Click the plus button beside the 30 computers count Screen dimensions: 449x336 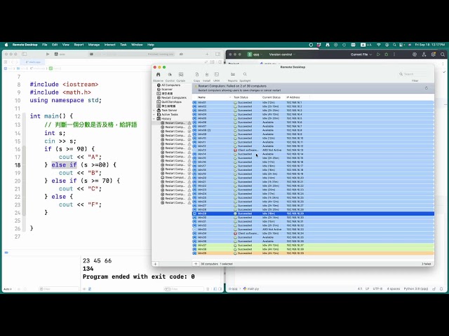(x=196, y=264)
